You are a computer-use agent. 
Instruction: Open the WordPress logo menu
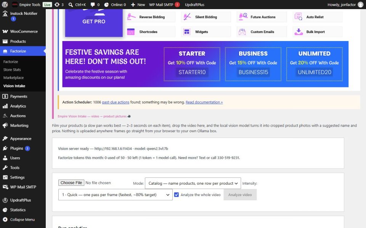click(x=5, y=5)
